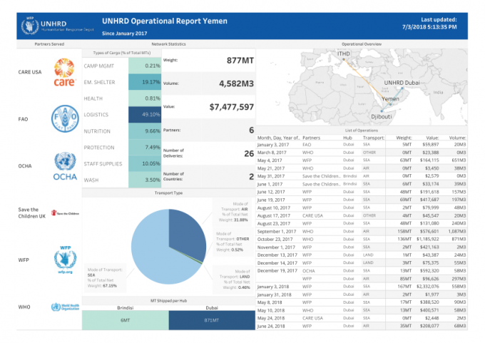
Task: Select the World Health Organization logo
Action: (x=65, y=307)
